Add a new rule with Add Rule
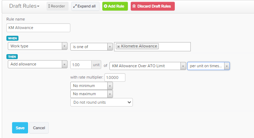 115,6
